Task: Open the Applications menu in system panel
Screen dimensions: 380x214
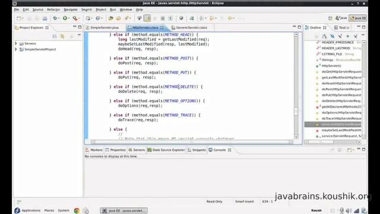Action: 31,210
